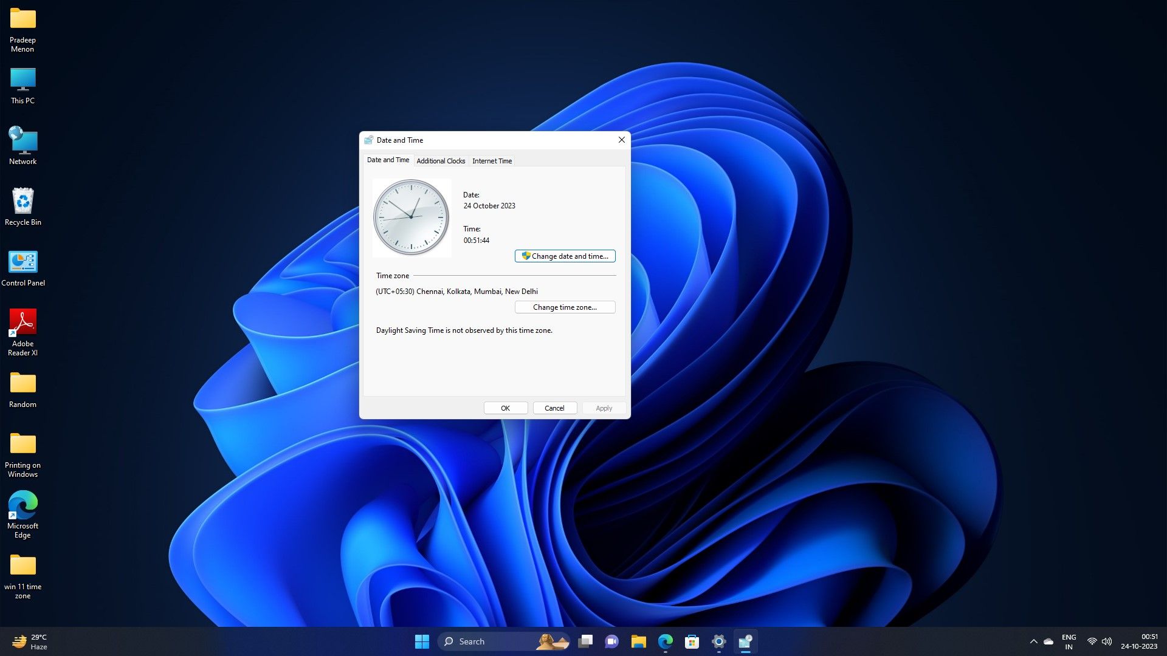1167x656 pixels.
Task: Open the Pradeep Menon folder icon
Action: (x=22, y=30)
